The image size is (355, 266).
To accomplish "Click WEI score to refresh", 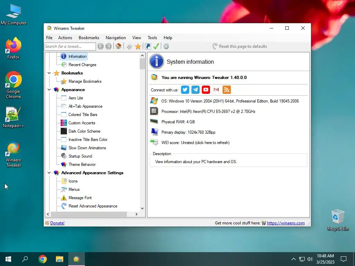I will (x=196, y=143).
